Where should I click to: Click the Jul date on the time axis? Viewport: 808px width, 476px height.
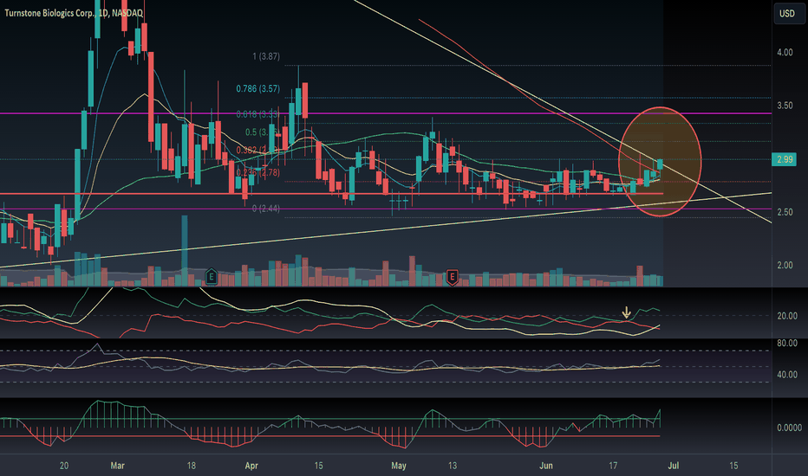[x=673, y=466]
